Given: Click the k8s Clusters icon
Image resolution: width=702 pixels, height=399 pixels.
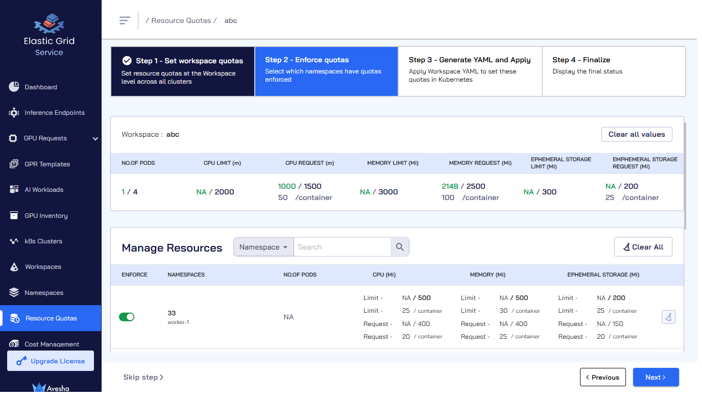Looking at the screenshot, I should pyautogui.click(x=14, y=241).
